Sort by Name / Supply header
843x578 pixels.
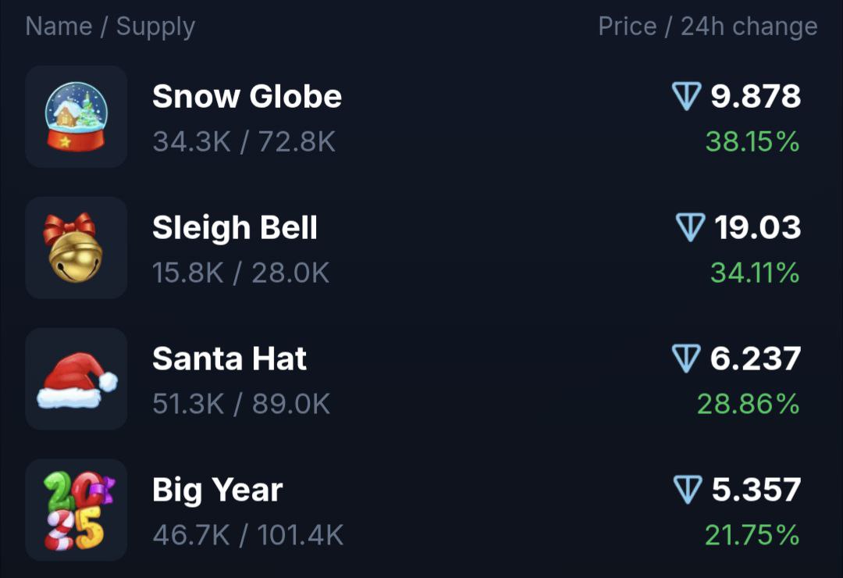pos(110,27)
